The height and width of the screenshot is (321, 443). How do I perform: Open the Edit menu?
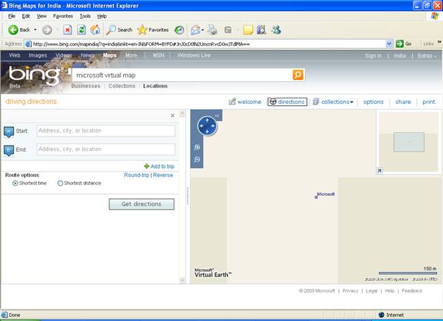[x=26, y=16]
